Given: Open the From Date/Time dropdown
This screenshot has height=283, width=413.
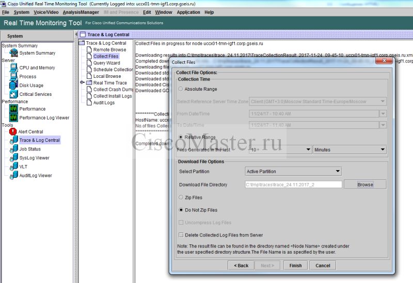Looking at the screenshot, I should point(383,113).
